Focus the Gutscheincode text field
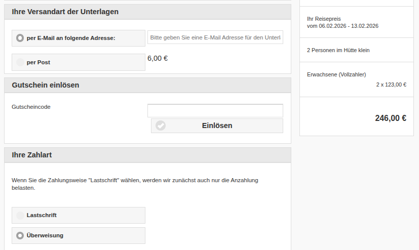The image size is (419, 250). pyautogui.click(x=215, y=111)
